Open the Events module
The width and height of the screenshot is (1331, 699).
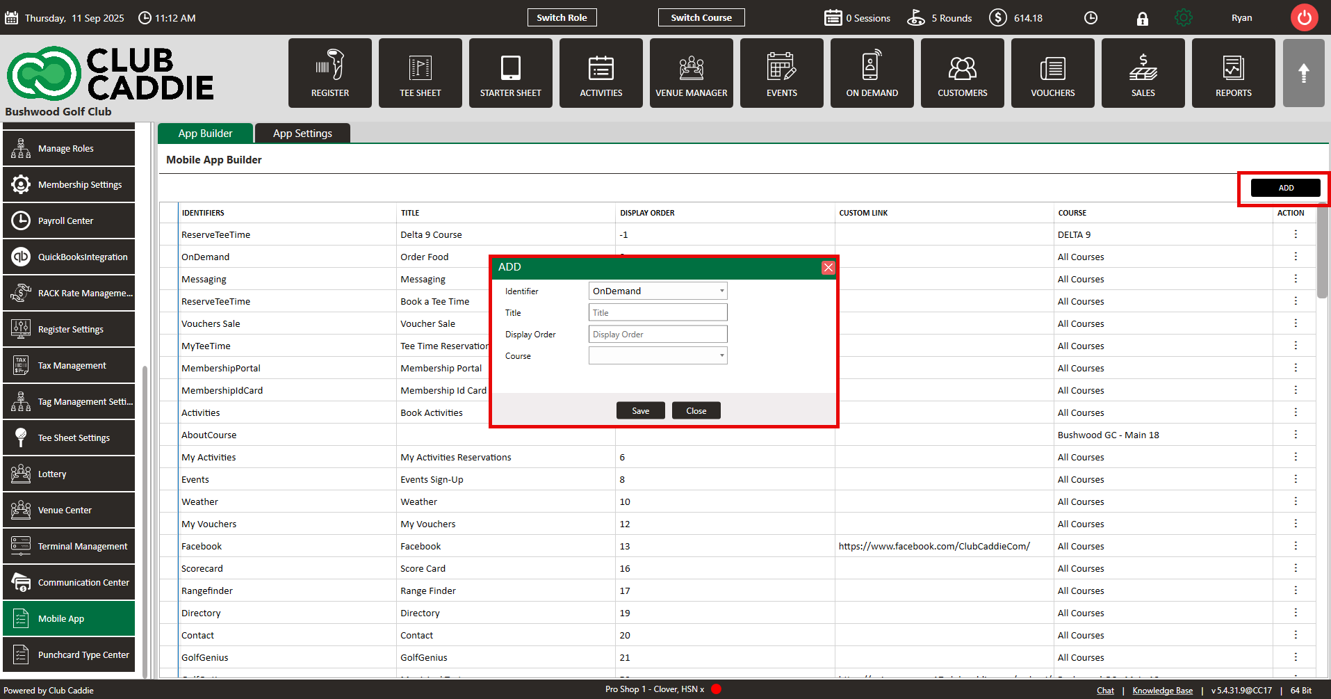(x=782, y=73)
